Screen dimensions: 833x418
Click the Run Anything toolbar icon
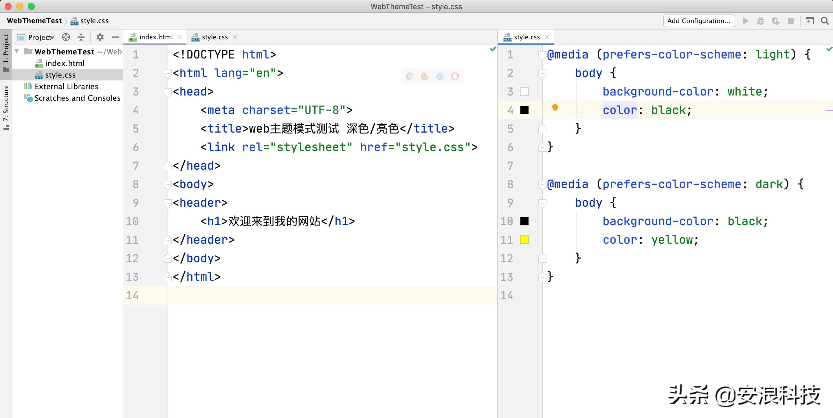(x=809, y=21)
